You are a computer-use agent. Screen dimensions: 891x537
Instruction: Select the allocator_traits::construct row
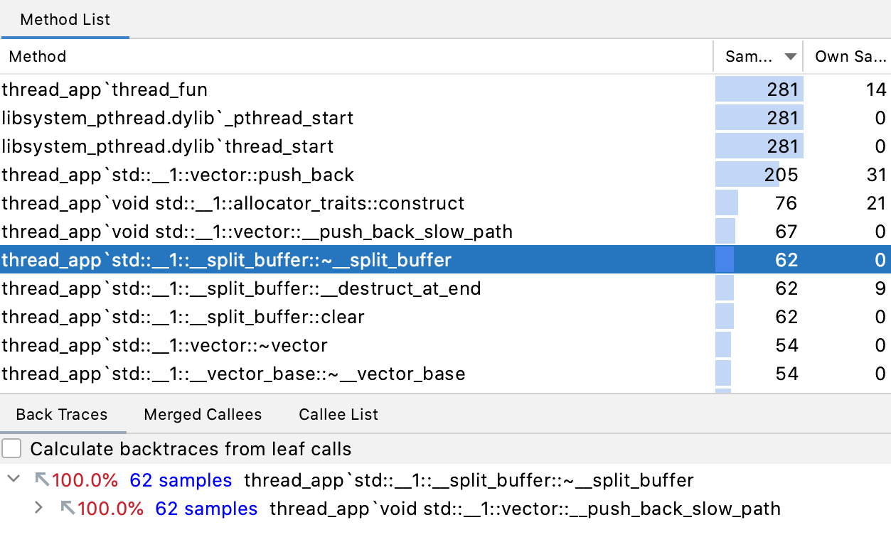click(445, 203)
